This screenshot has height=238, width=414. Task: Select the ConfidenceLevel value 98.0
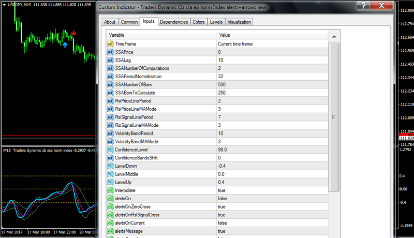point(223,150)
